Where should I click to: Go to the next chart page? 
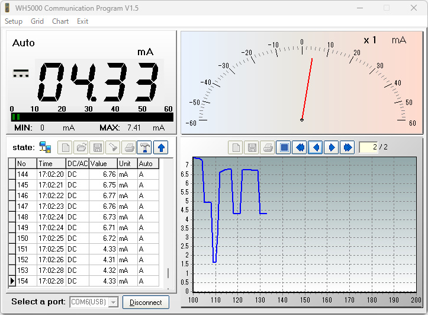point(332,147)
